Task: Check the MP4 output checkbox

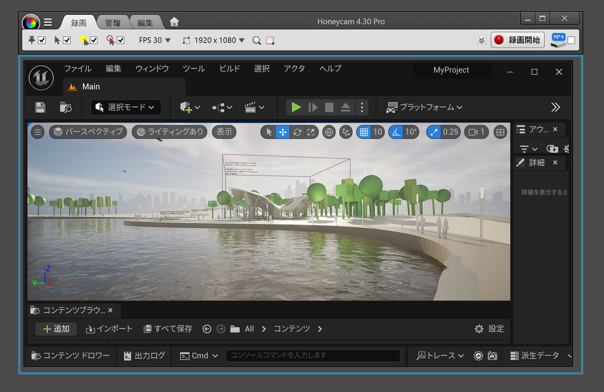Action: pos(571,40)
